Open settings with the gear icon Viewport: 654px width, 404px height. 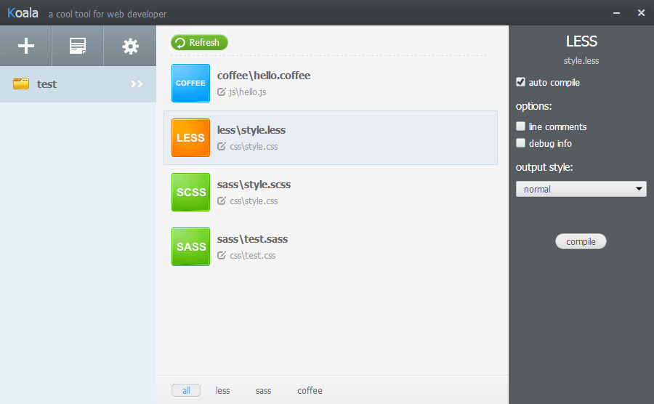pos(130,46)
